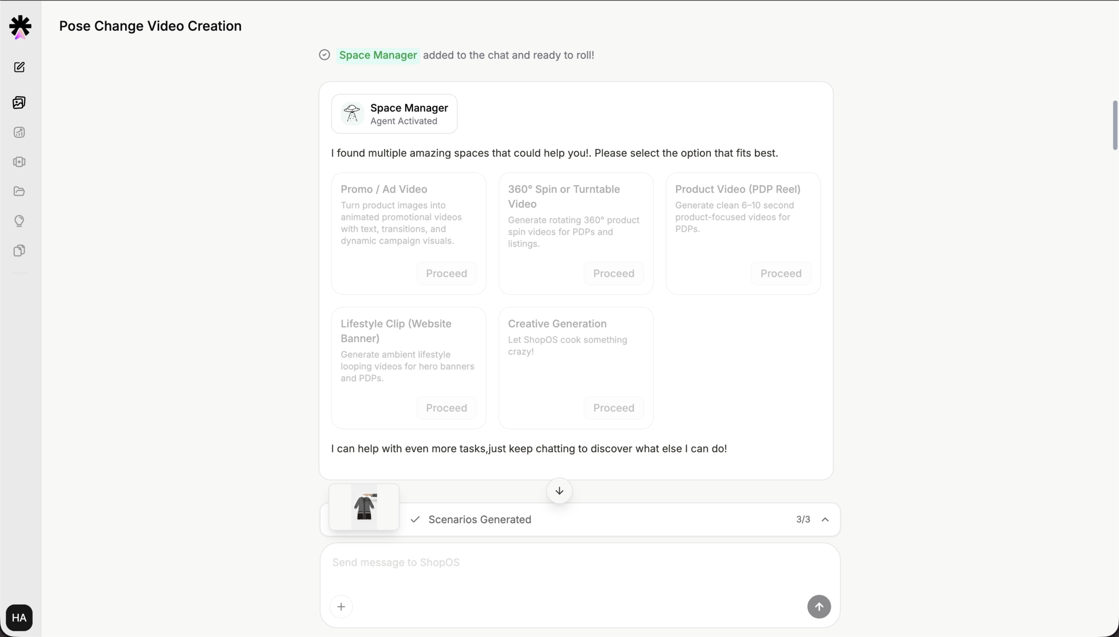Select the gallery icon in the sidebar
This screenshot has height=637, width=1119.
coord(19,102)
